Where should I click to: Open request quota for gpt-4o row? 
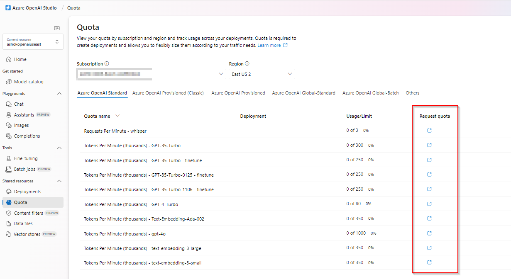[429, 233]
